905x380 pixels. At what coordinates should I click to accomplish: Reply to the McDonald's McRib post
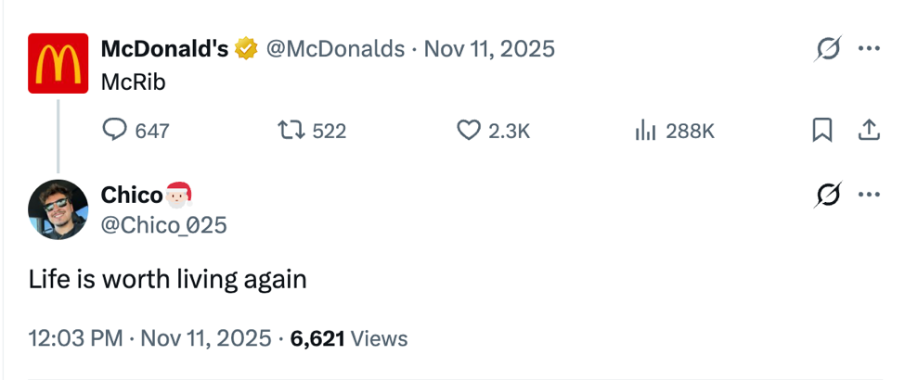click(x=114, y=131)
